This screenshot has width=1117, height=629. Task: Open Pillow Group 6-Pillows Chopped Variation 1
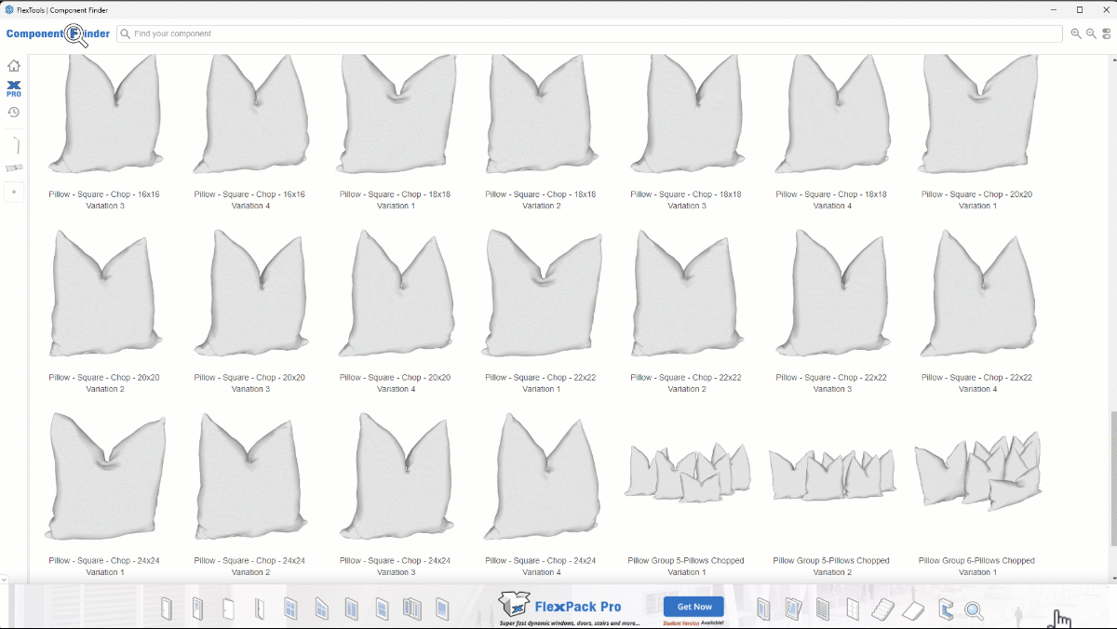976,475
